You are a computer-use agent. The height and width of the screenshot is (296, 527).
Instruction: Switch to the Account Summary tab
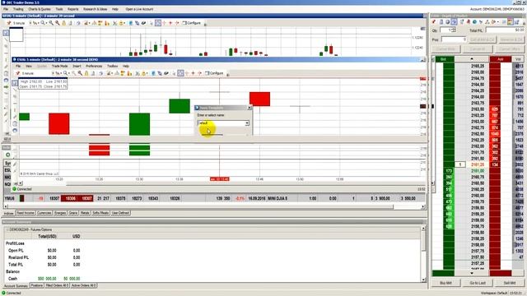16,285
